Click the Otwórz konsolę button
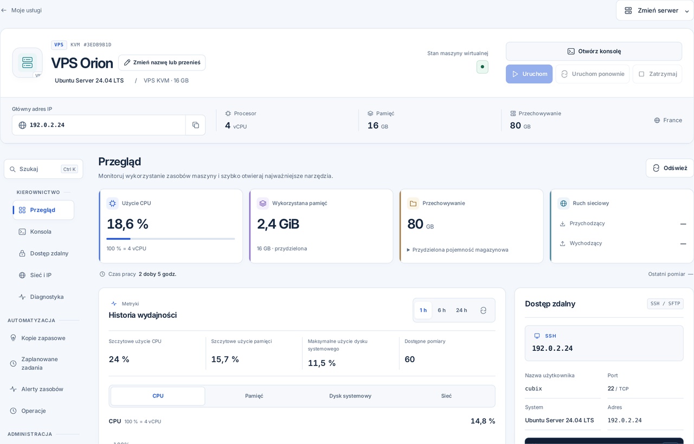The image size is (694, 444). [x=594, y=51]
